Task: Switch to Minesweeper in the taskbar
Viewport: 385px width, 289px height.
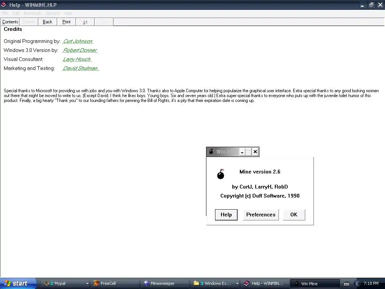Action: (165, 283)
